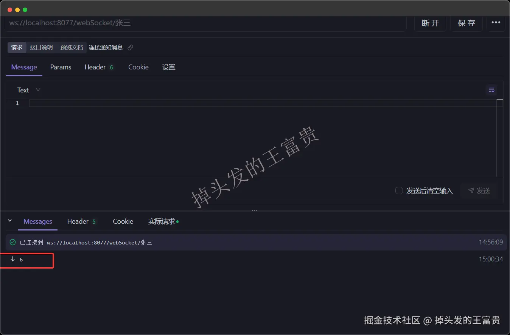Click the panel splitter drag handle
The image size is (510, 335).
pos(255,211)
